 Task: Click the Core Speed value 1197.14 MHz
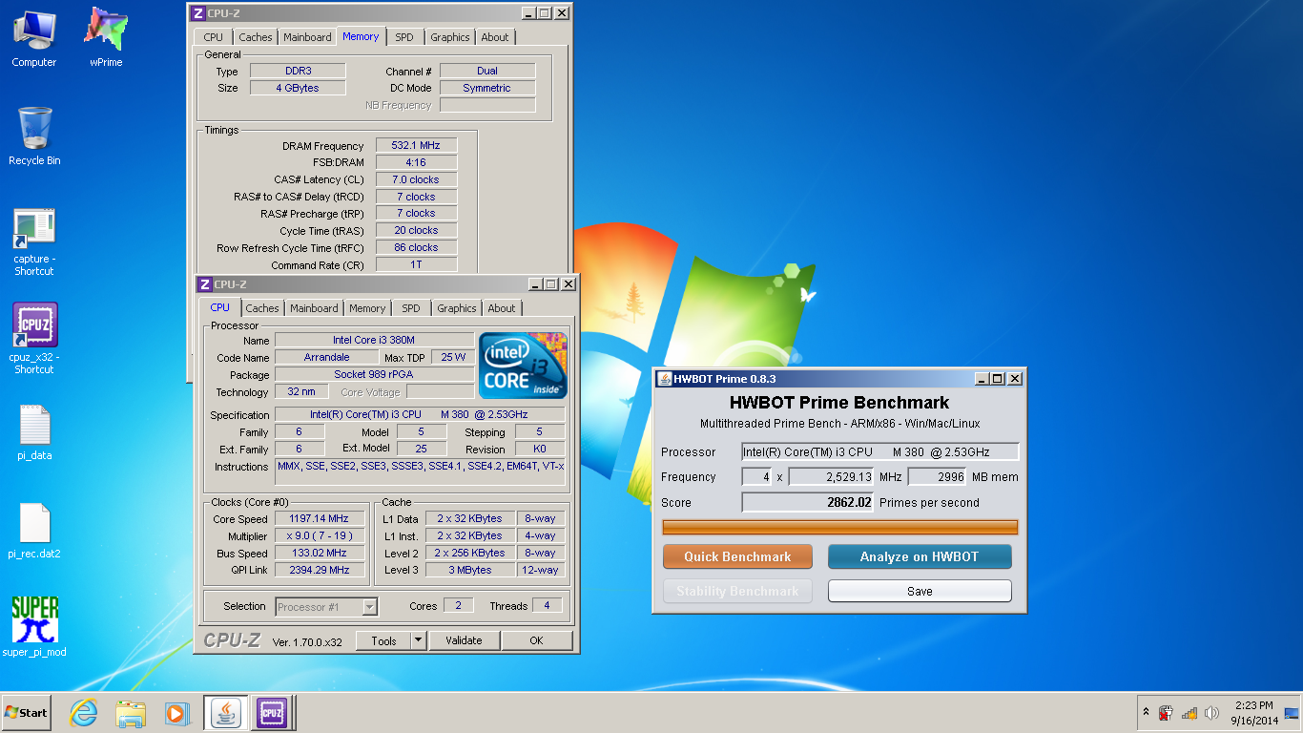tap(320, 518)
